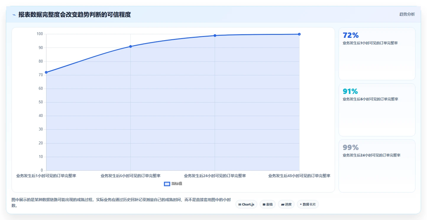Open the 99% stat card

click(377, 166)
